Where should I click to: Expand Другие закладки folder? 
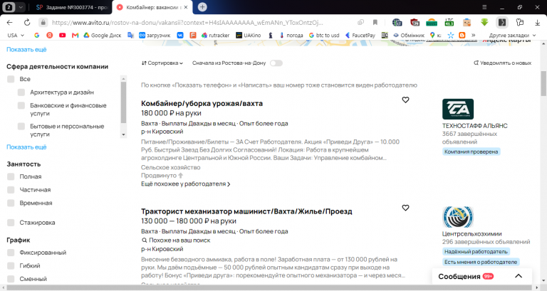click(x=512, y=35)
